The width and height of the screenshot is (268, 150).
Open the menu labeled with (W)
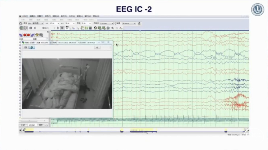(x=88, y=16)
